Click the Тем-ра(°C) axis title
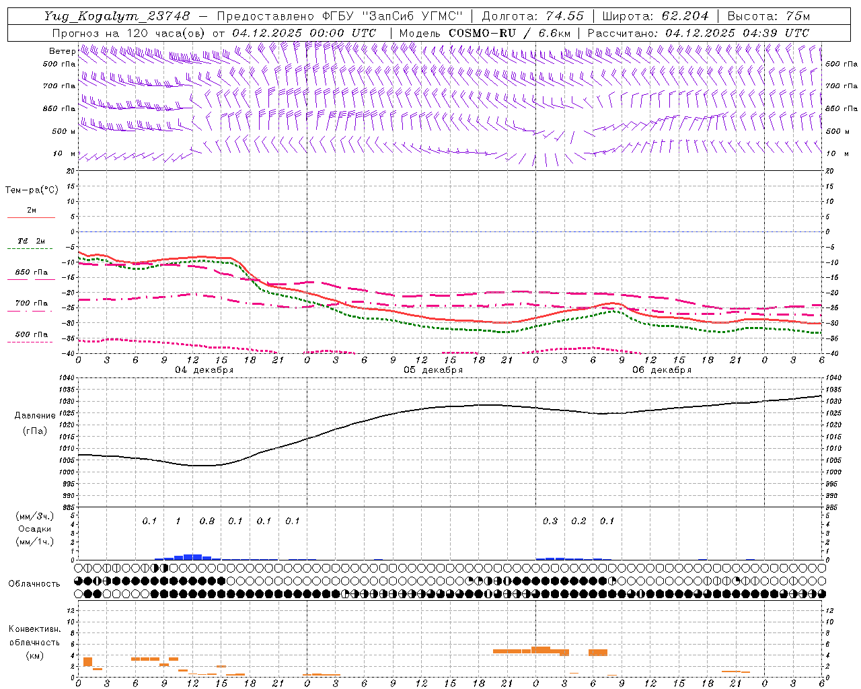The width and height of the screenshot is (861, 689). tap(32, 190)
